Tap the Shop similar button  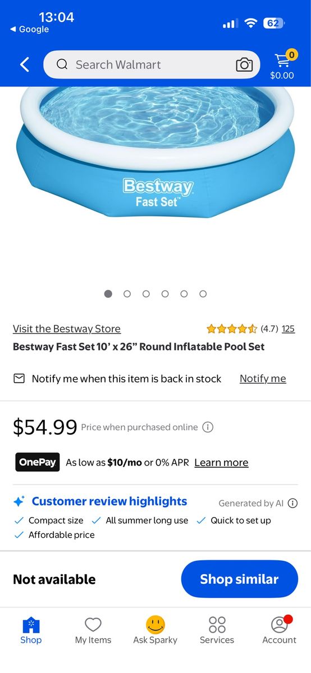point(239,579)
